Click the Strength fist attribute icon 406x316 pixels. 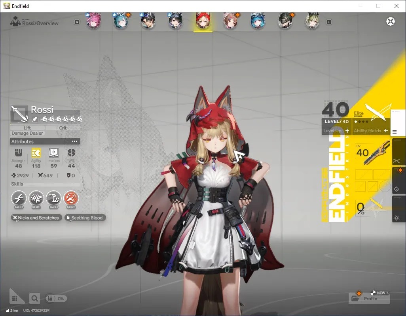click(18, 153)
